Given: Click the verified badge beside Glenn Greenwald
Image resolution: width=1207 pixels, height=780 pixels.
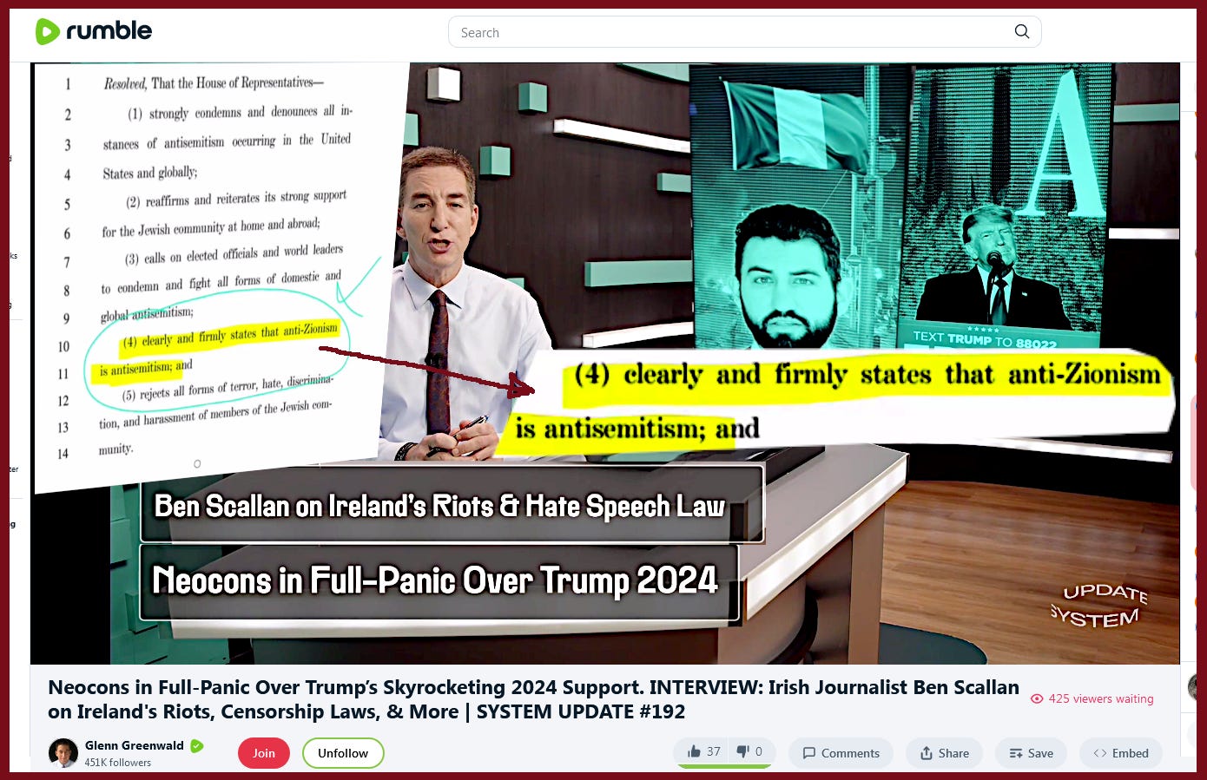Looking at the screenshot, I should point(197,745).
